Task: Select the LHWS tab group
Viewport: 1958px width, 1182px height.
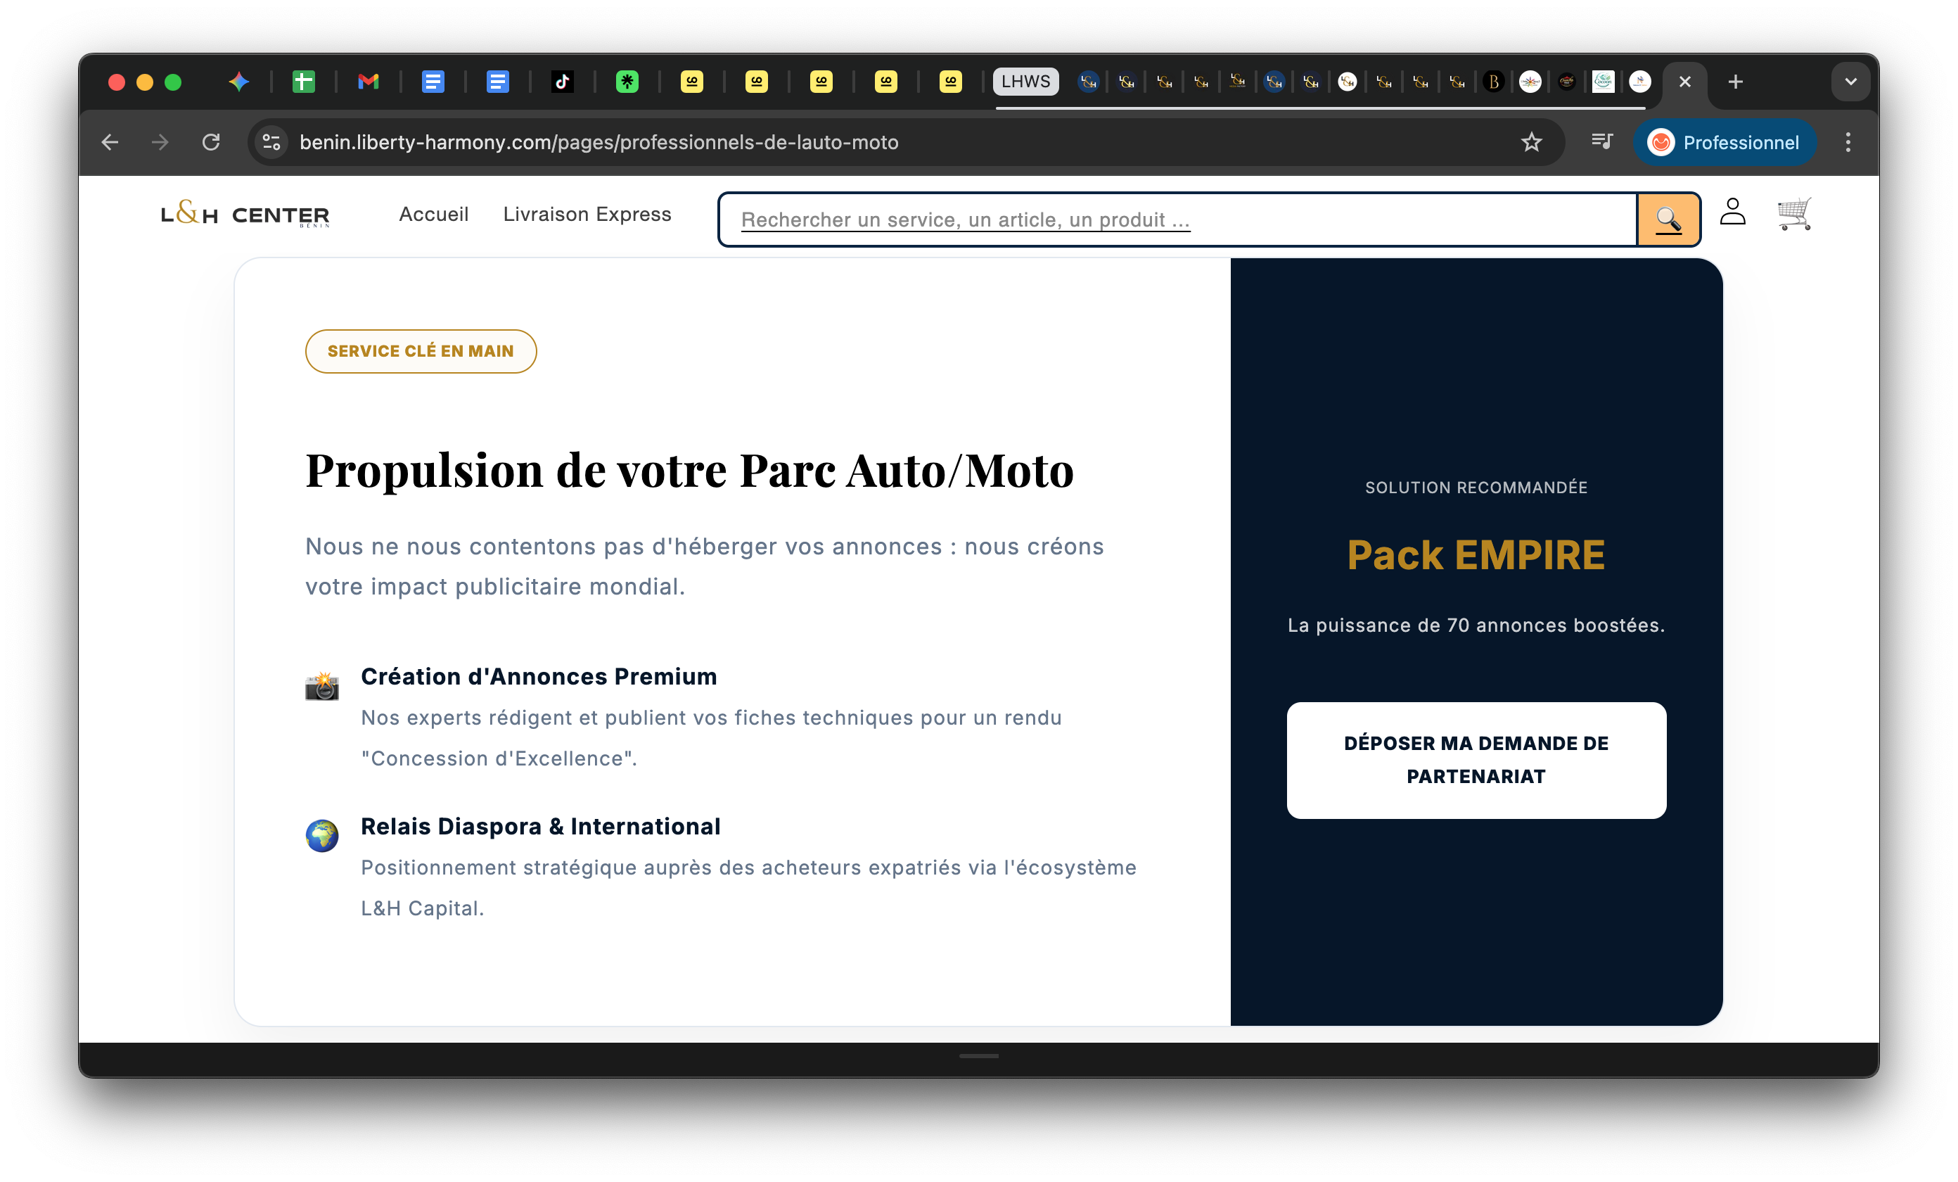Action: click(x=1025, y=82)
